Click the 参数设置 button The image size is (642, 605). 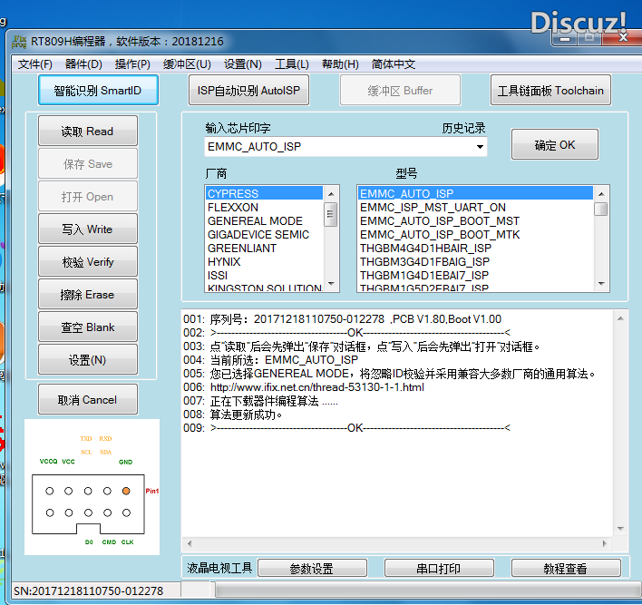point(312,568)
